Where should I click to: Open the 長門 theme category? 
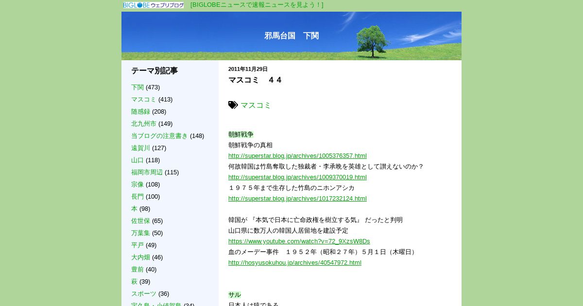(x=137, y=197)
